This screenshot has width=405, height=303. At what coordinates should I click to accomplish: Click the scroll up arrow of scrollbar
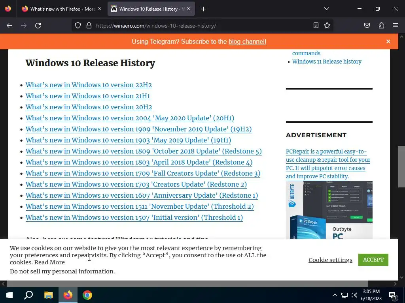[401, 37]
